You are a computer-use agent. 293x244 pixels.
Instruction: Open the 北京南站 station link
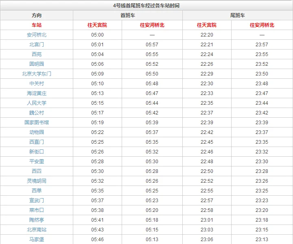37,230
